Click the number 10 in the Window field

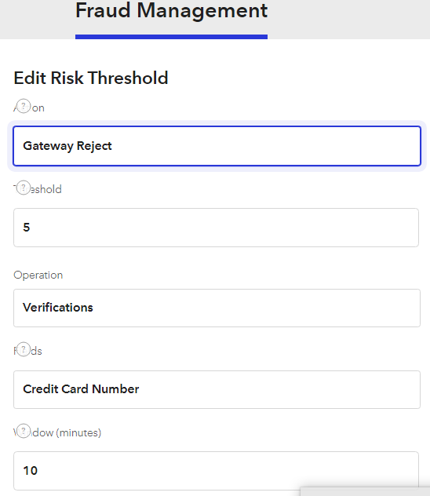[31, 471]
